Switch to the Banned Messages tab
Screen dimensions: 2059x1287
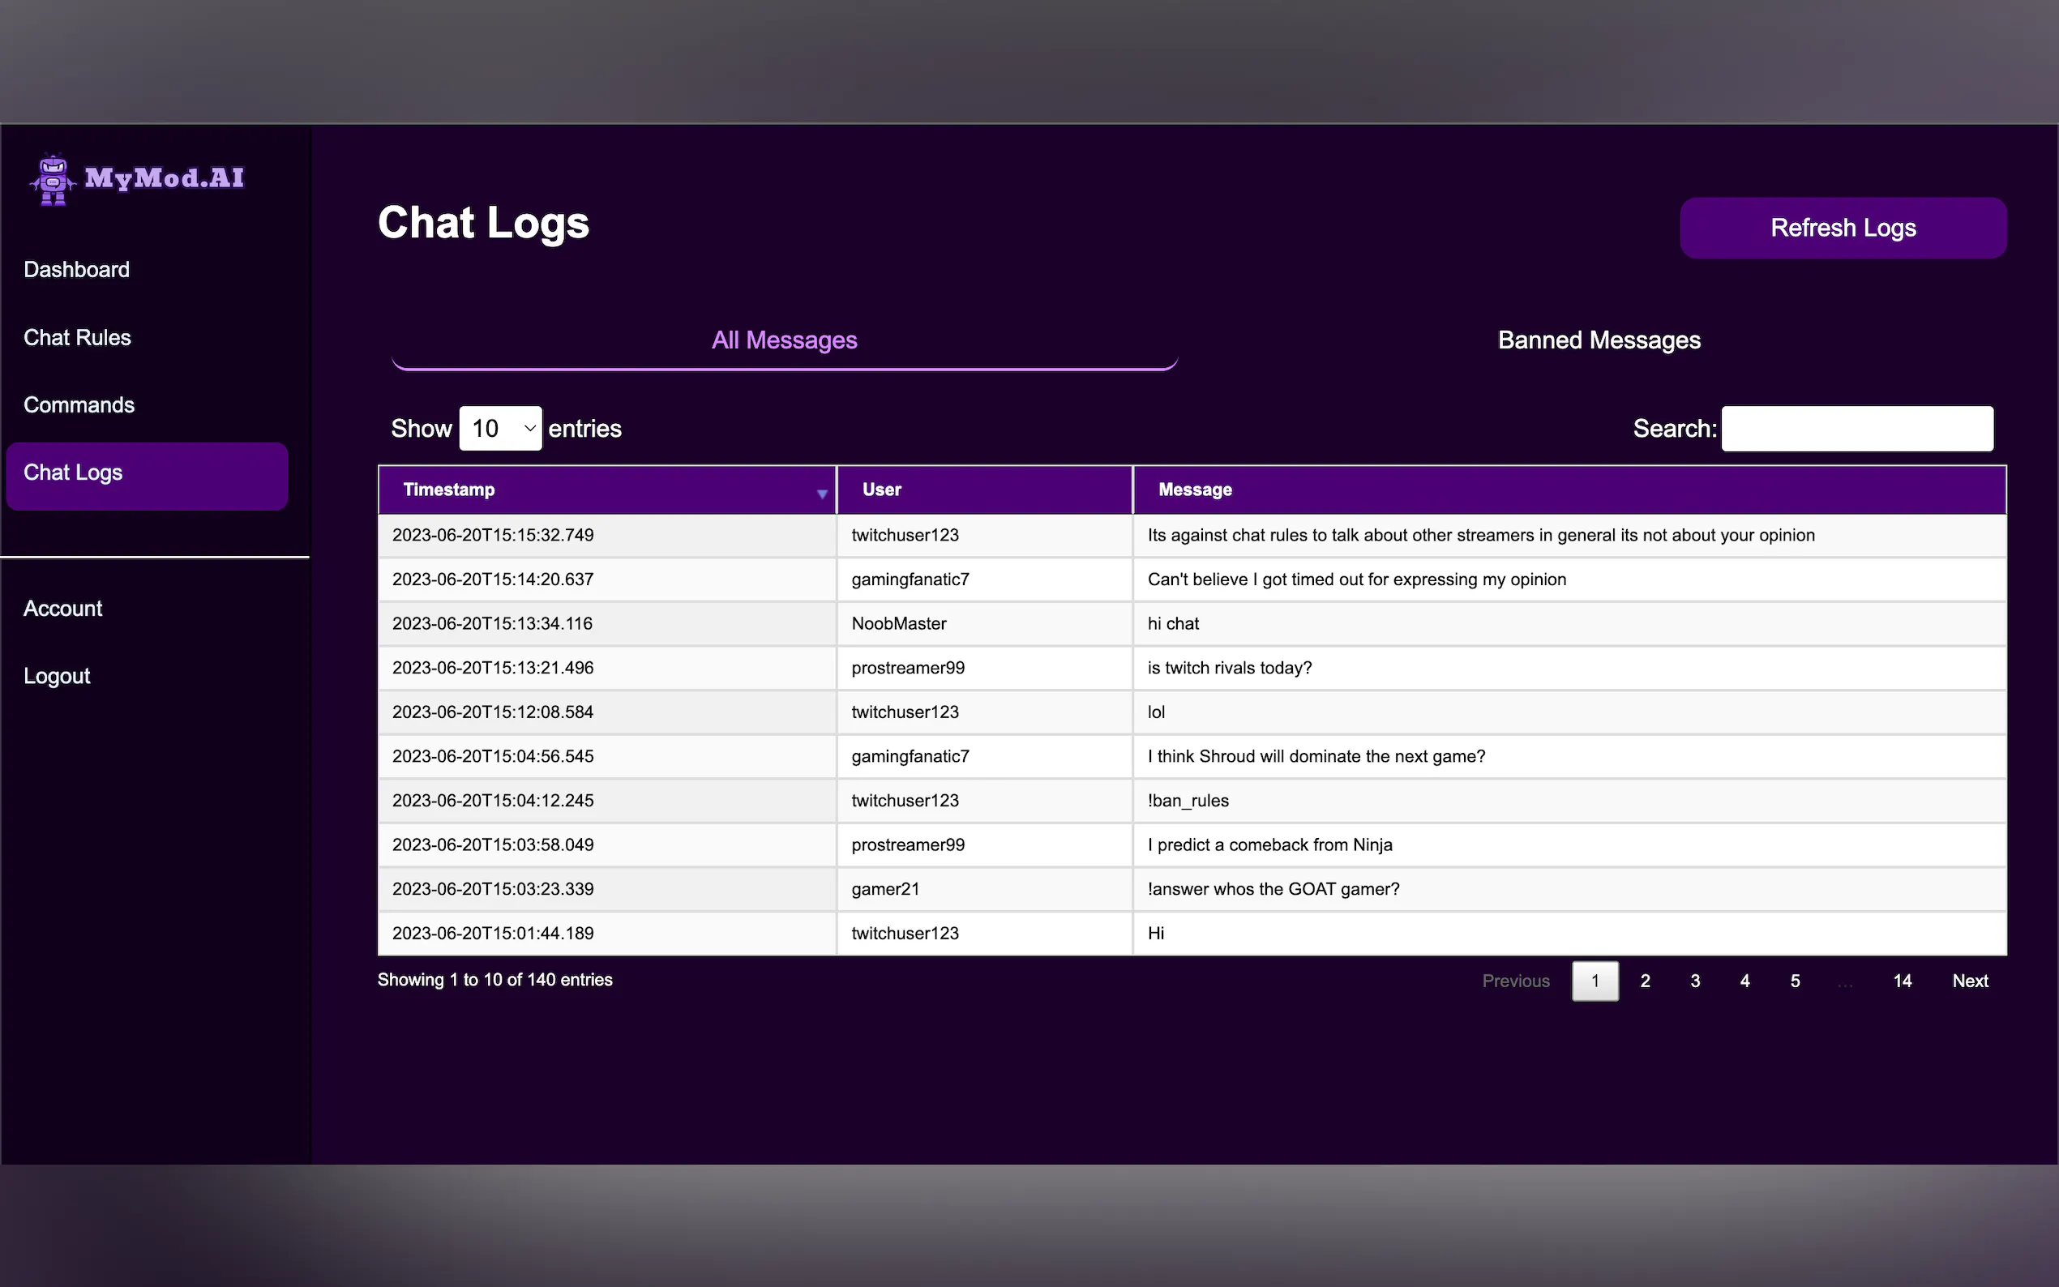[1599, 340]
